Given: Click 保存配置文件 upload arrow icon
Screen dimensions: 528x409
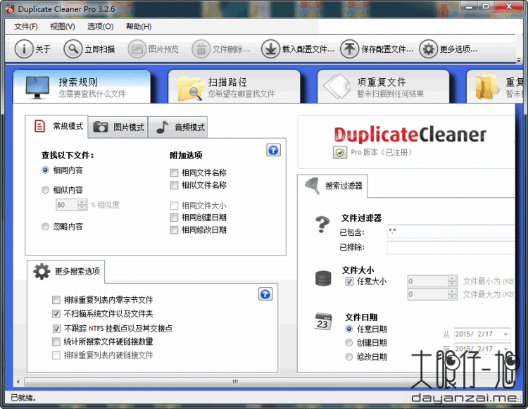Looking at the screenshot, I should click(349, 49).
